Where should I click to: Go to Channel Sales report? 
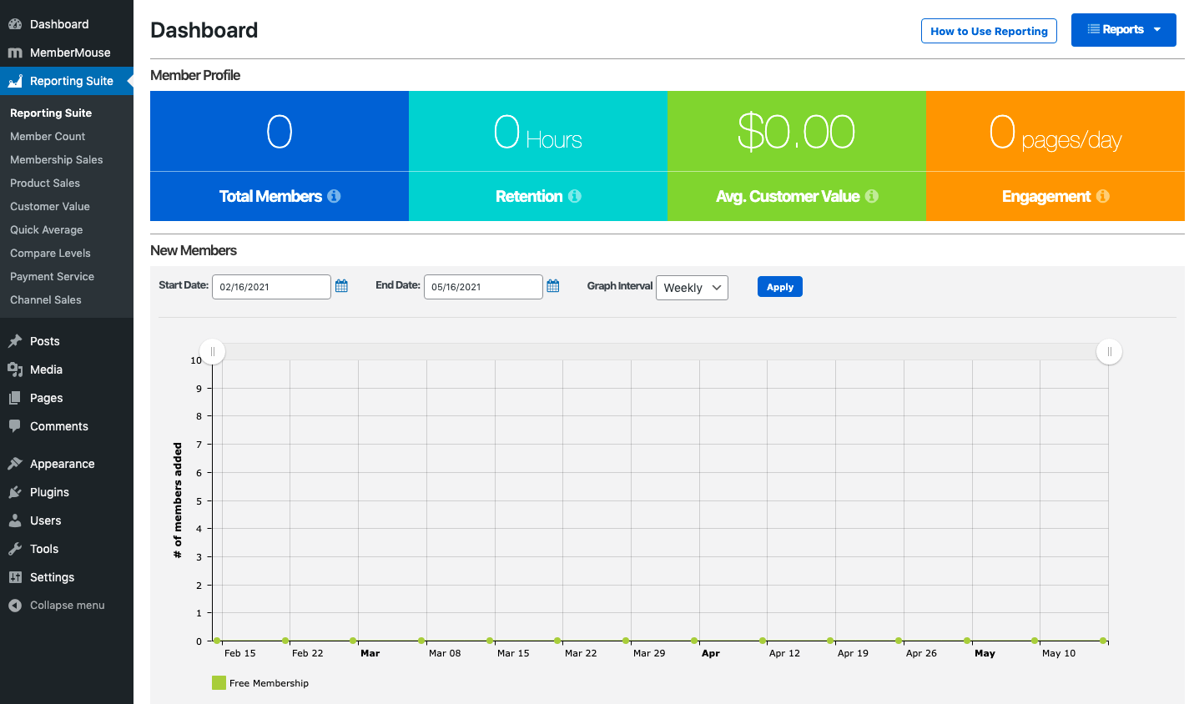point(46,299)
